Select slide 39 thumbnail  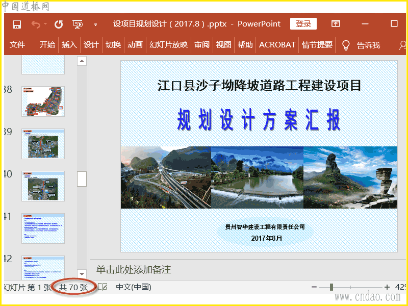point(43,144)
